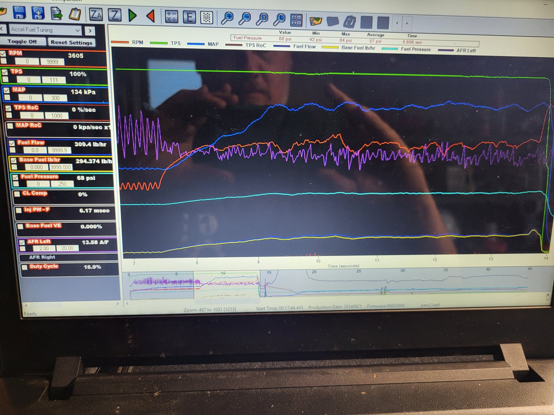The width and height of the screenshot is (554, 415).
Task: Click the open folder with arrow icon
Action: tap(316, 21)
